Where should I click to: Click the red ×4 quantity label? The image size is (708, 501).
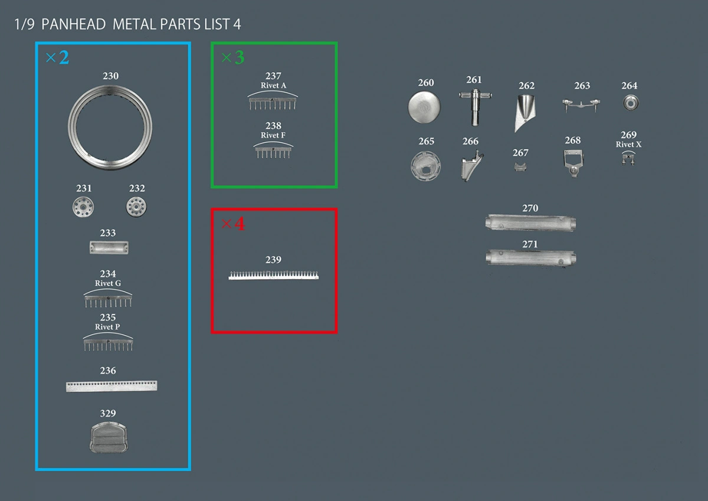[x=232, y=224]
